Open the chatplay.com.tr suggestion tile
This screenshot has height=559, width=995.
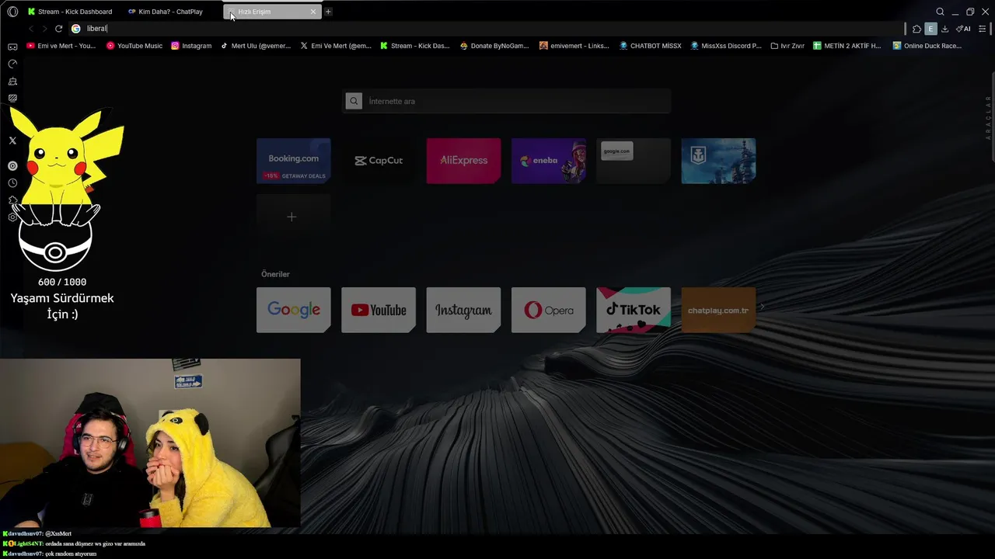(718, 310)
